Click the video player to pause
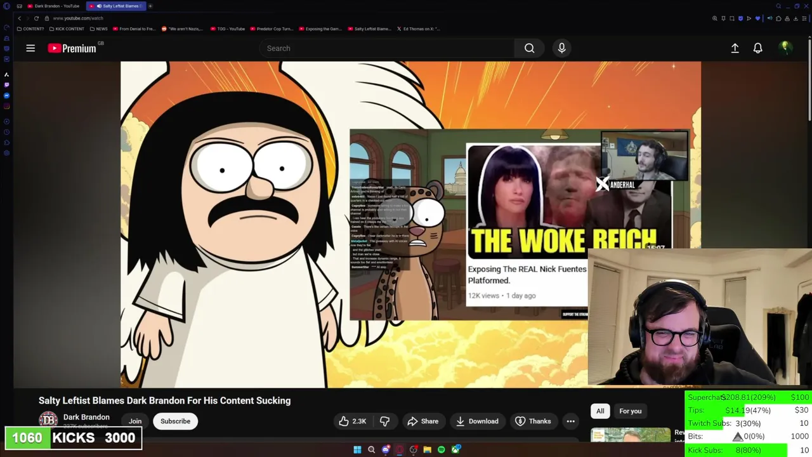This screenshot has width=812, height=457. (410, 224)
